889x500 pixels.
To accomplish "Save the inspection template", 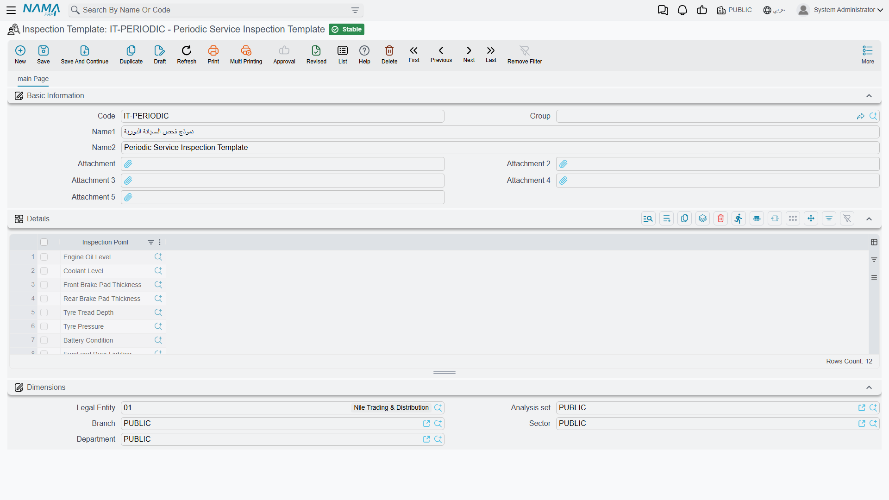I will tap(43, 54).
